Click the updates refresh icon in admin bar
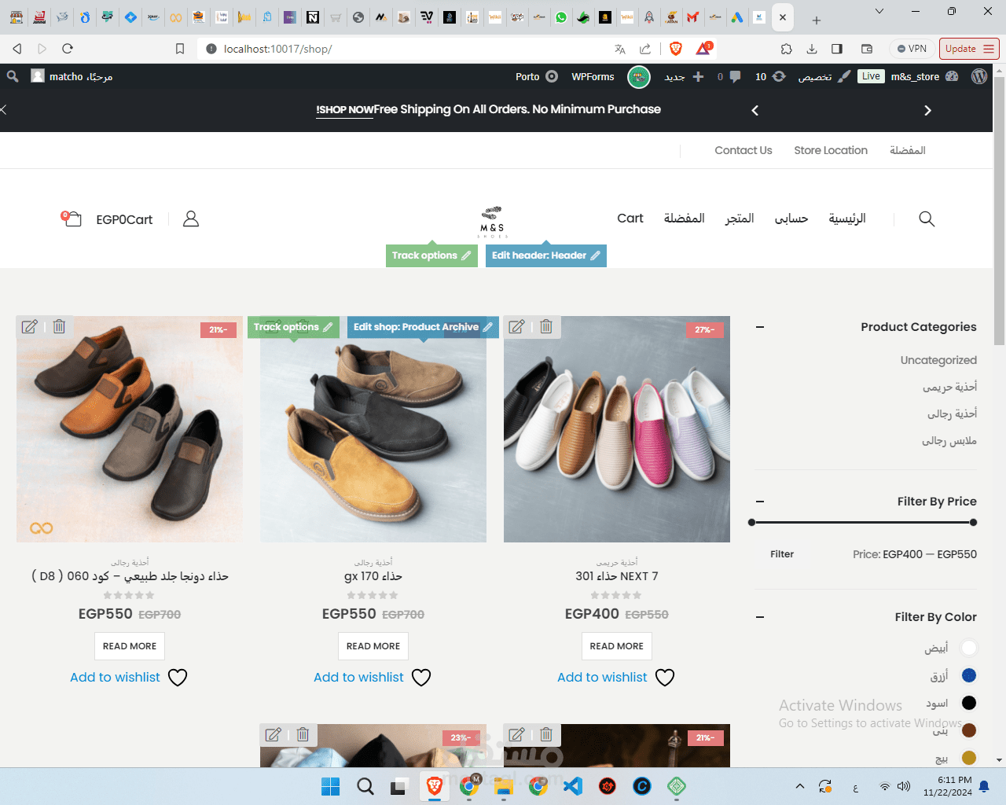 (x=778, y=76)
